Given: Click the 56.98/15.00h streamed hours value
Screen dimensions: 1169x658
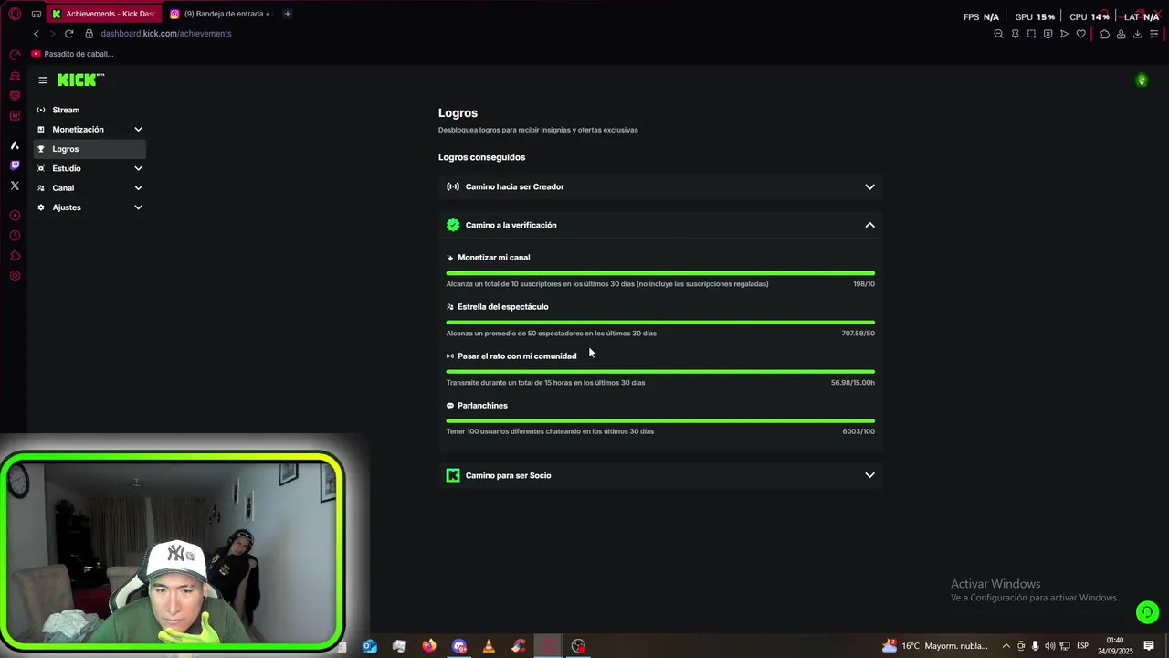Looking at the screenshot, I should [853, 383].
